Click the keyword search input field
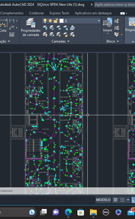Image resolution: width=135 pixels, height=219 pixels. pos(114,5)
